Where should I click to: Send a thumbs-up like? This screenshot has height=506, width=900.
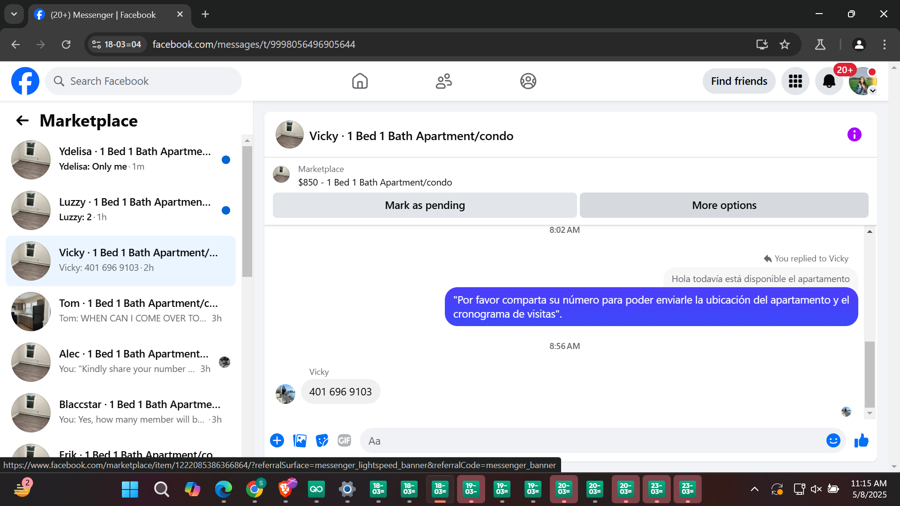tap(861, 440)
